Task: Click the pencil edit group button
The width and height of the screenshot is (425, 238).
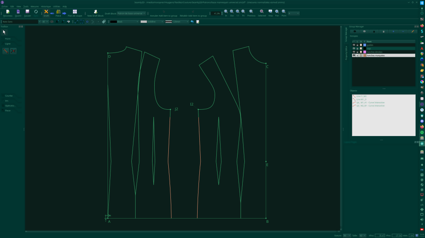Action: [x=413, y=32]
